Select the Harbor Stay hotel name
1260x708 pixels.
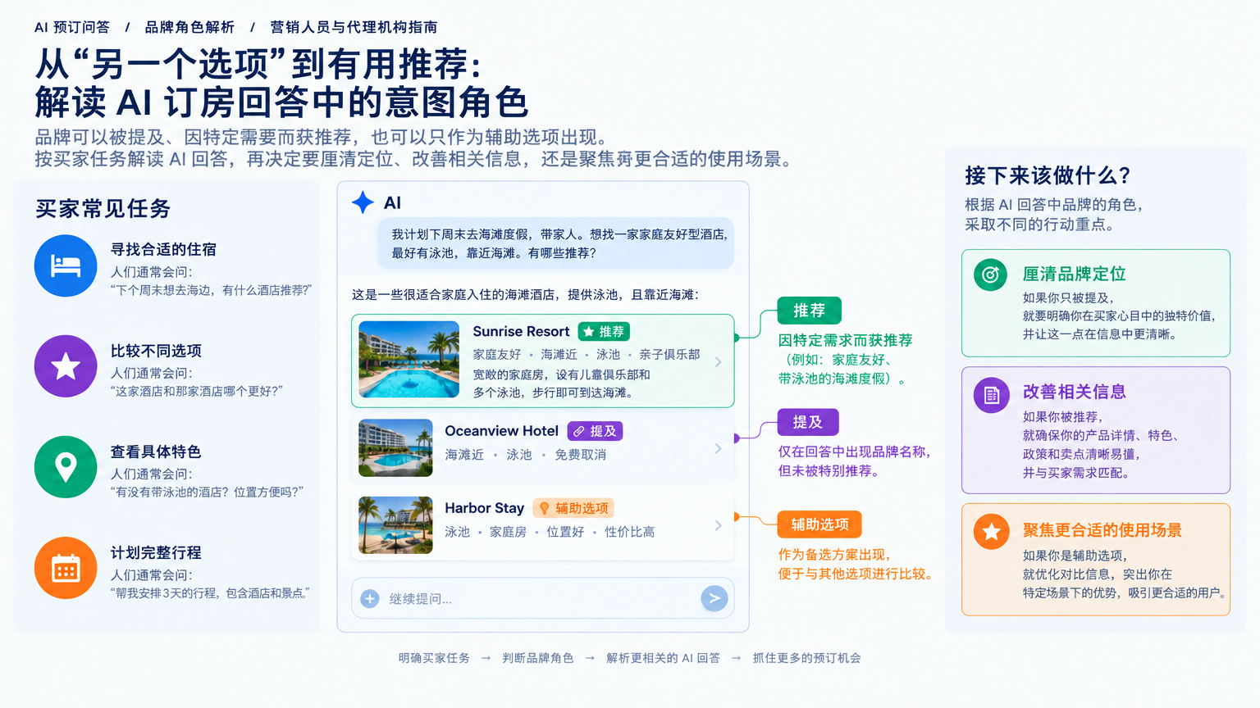click(x=484, y=508)
